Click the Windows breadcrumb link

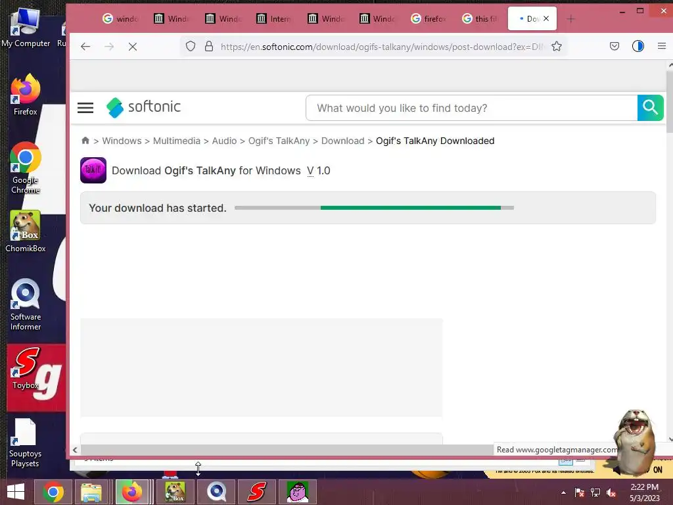pyautogui.click(x=122, y=141)
